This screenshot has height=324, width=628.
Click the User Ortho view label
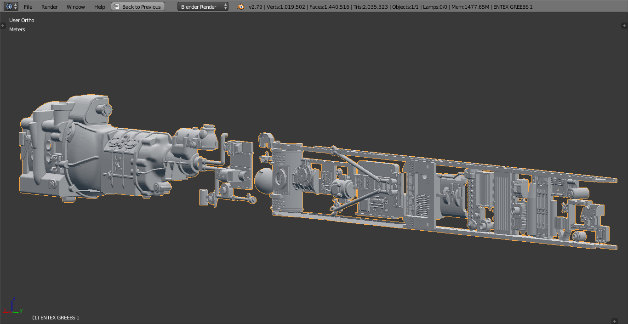(22, 20)
